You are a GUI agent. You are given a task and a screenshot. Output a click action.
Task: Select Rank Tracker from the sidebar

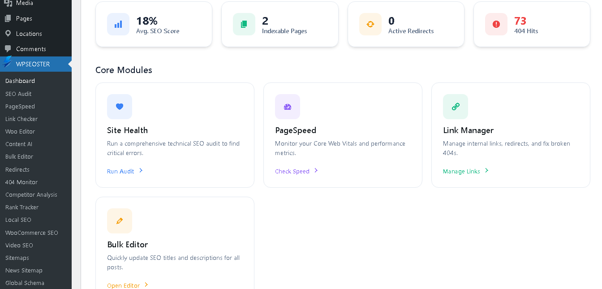tap(21, 207)
